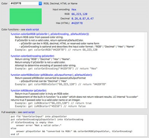
Task: Click the "answer error" line in example code
Action: (39, 125)
